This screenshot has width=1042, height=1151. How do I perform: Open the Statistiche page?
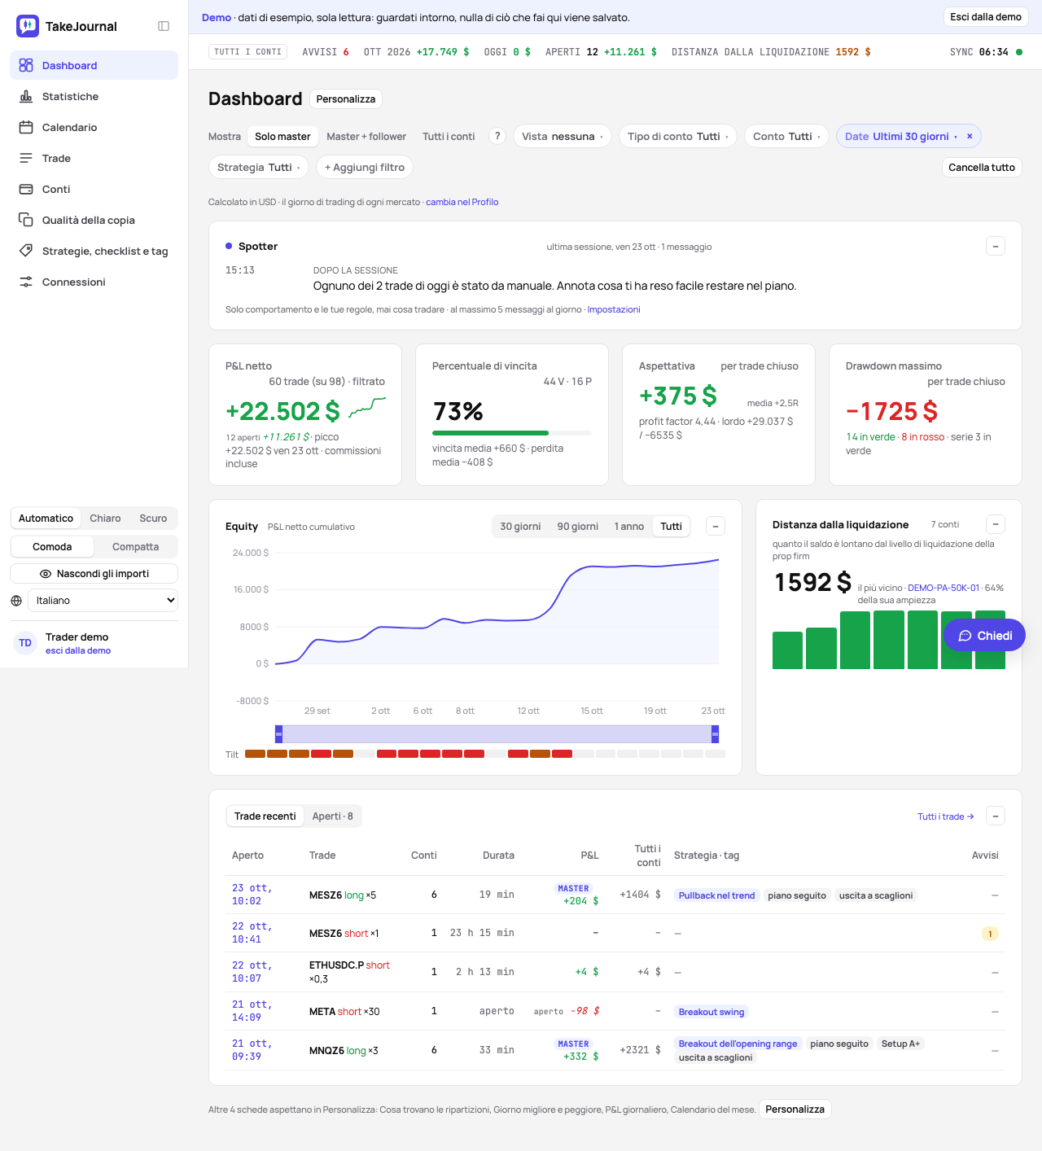(x=94, y=96)
